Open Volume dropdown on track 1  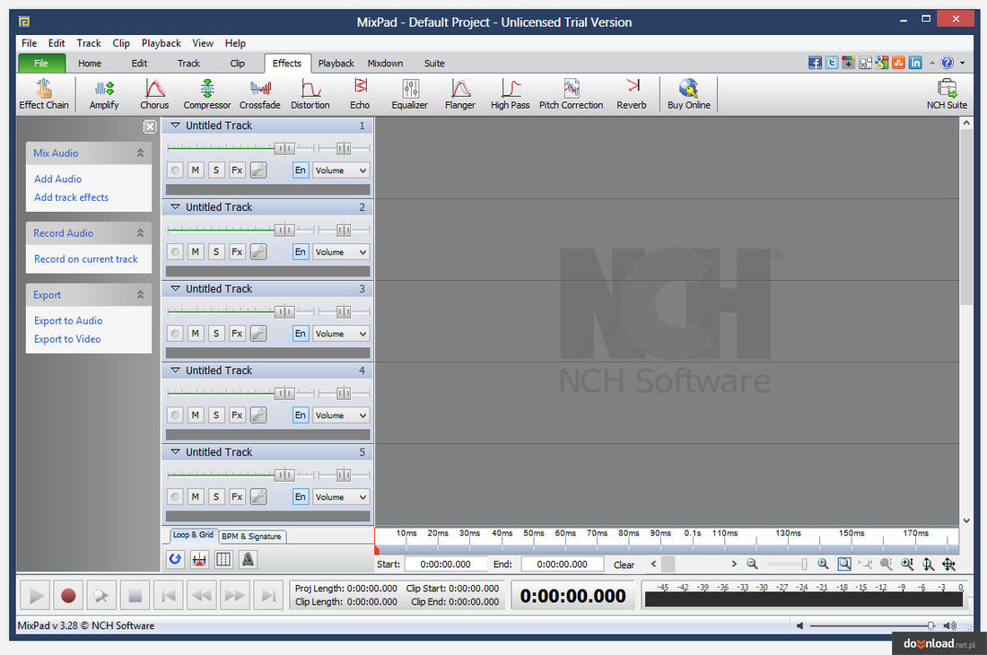pos(341,170)
